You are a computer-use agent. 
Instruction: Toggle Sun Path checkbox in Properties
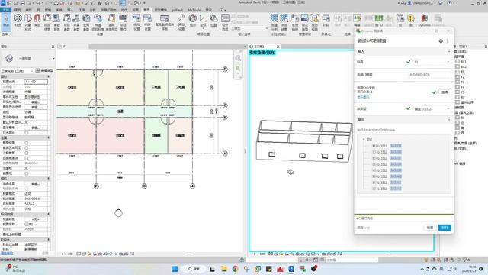point(27,132)
